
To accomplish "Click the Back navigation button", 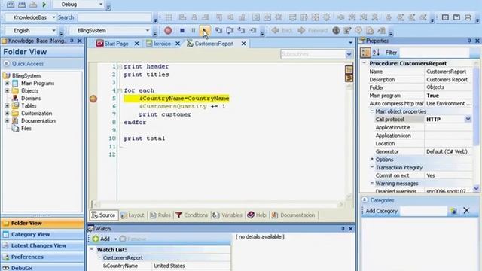I will 282,30.
